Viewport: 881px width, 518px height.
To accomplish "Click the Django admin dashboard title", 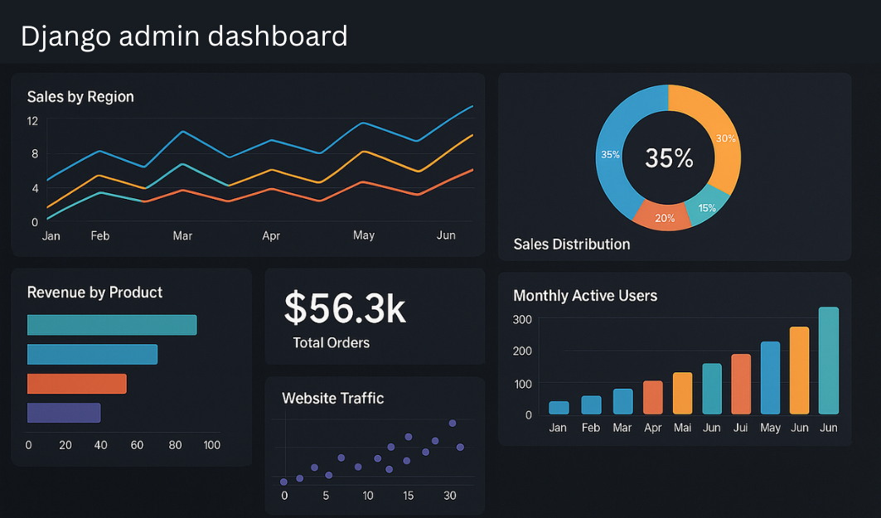I will (184, 36).
